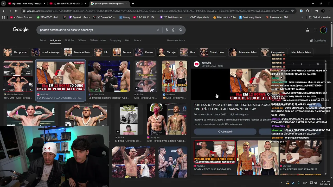Show next image in preview panel

pyautogui.click(x=301, y=64)
